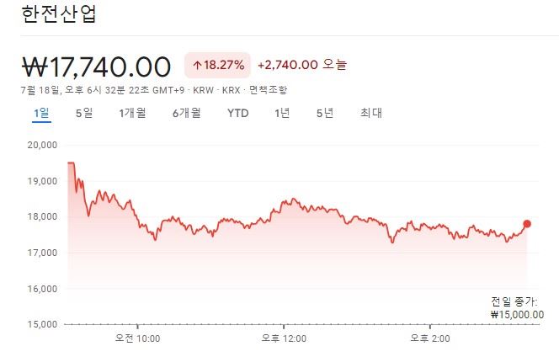Show the 최대 range chart
Screen dimensions: 559x357
pos(370,113)
